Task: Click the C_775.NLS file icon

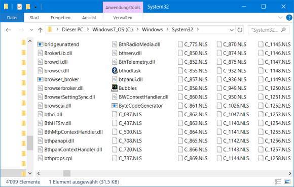Action: tap(180, 44)
